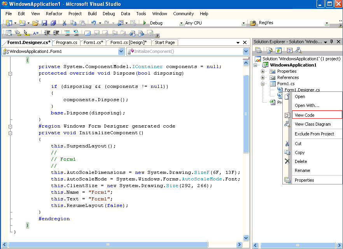
Task: Click View Class Diagram icon in Solution Explorer toolbar
Action: coord(299,50)
